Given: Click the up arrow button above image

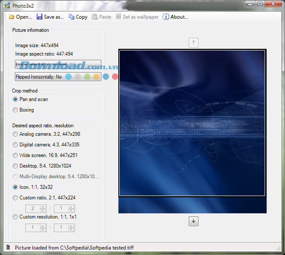Looking at the screenshot, I should pos(193,43).
